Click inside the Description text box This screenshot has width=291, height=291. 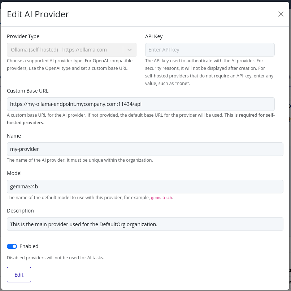(144, 224)
